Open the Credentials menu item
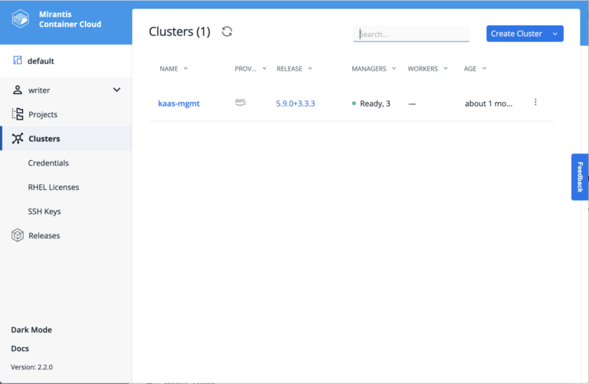 [48, 163]
